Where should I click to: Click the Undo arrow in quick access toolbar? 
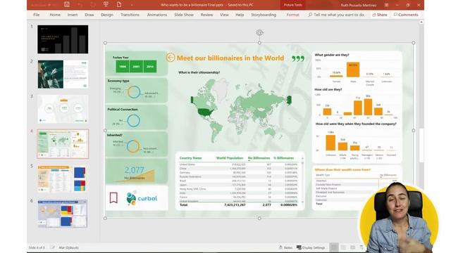click(x=80, y=5)
